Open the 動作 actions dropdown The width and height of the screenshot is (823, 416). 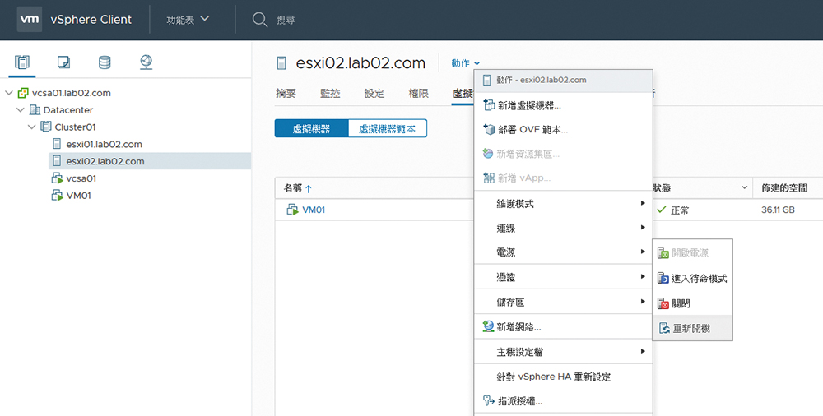466,63
